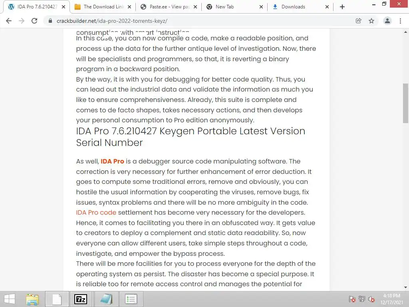Click the muted volume tray icon
Viewport: 409px width, 307px height.
click(371, 299)
